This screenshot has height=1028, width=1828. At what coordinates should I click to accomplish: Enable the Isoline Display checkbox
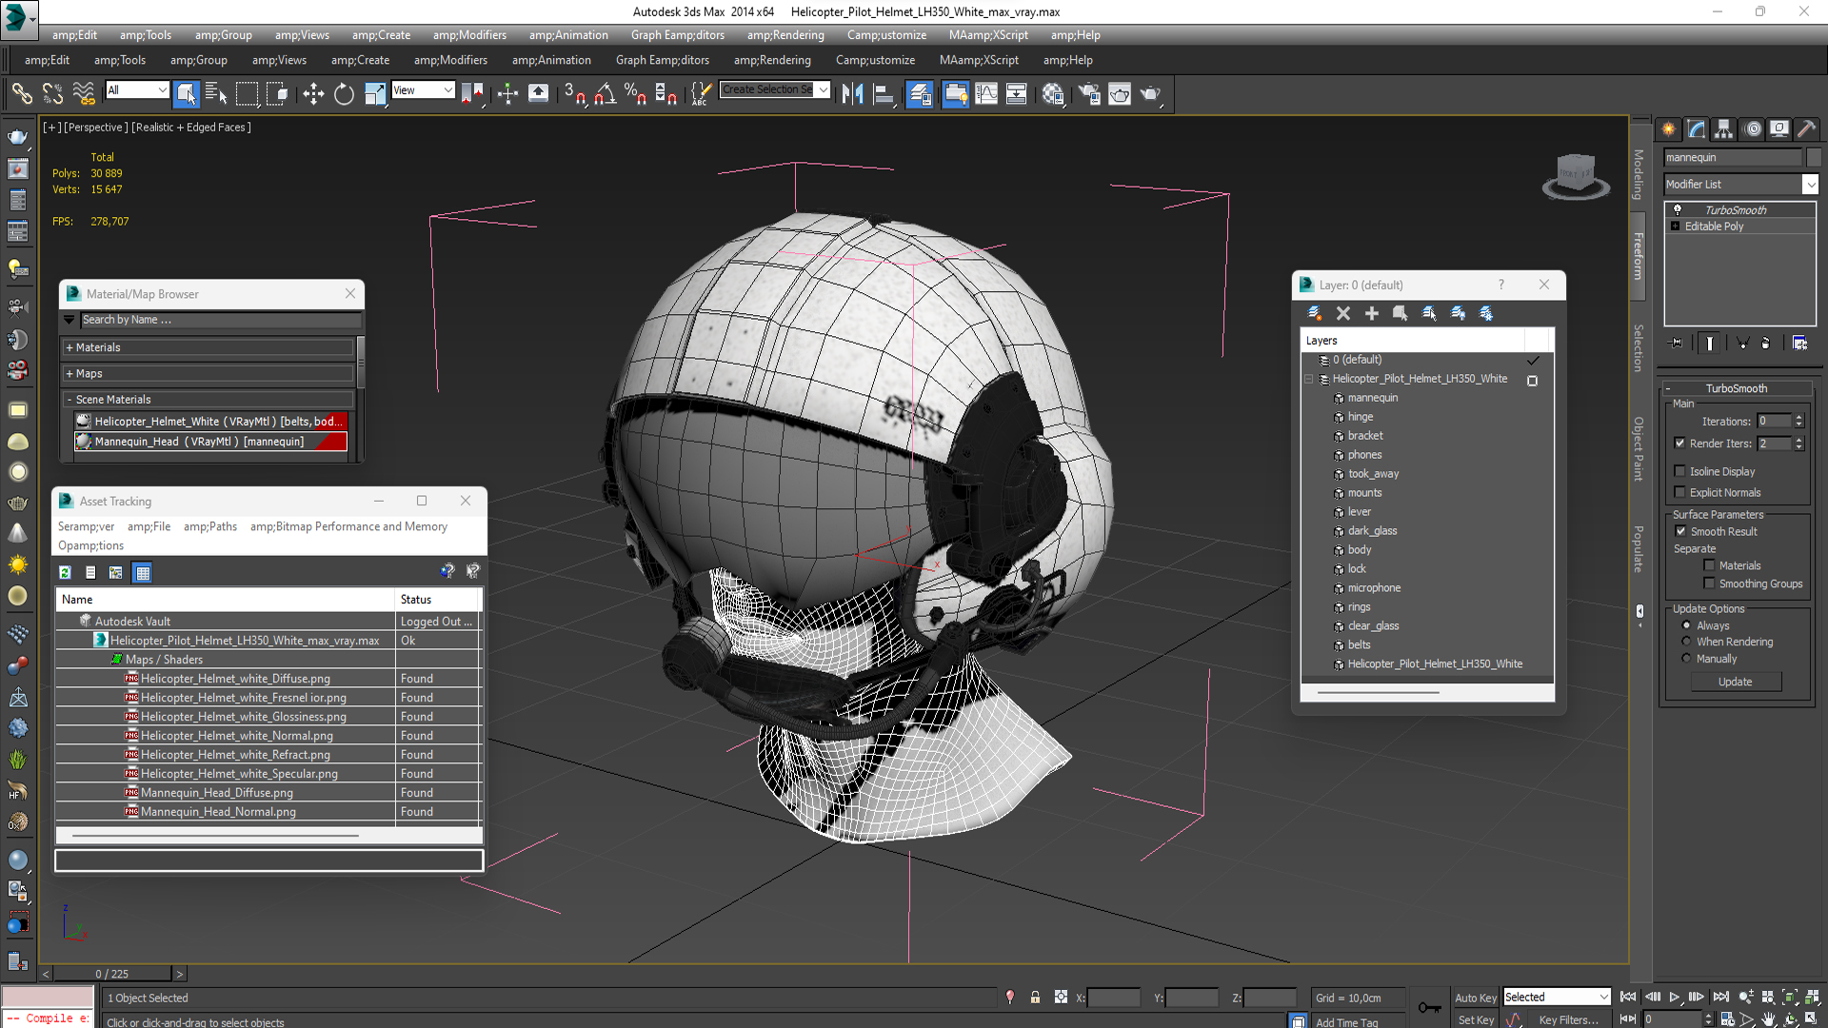[x=1680, y=471]
